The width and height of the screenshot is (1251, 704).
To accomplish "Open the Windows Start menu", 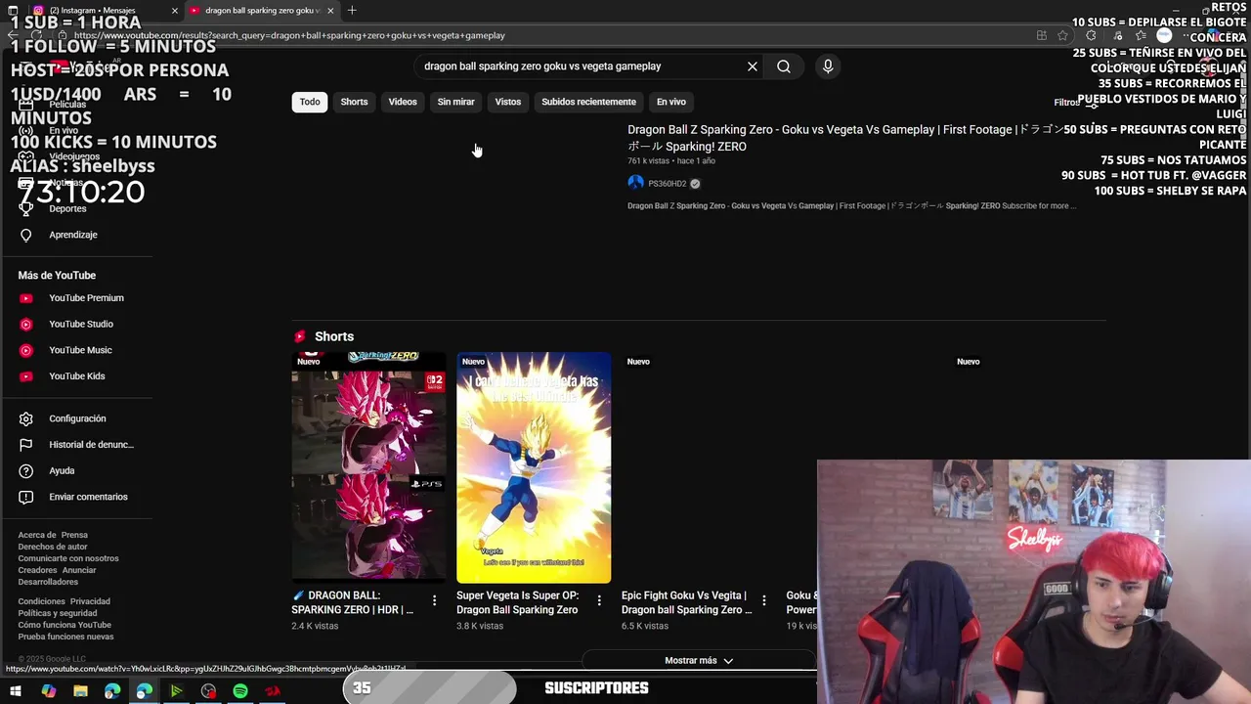I will click(x=16, y=691).
